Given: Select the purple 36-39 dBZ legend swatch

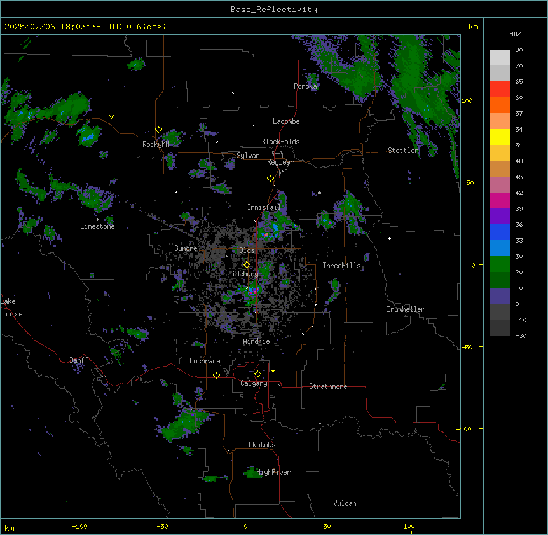Looking at the screenshot, I should pos(500,217).
